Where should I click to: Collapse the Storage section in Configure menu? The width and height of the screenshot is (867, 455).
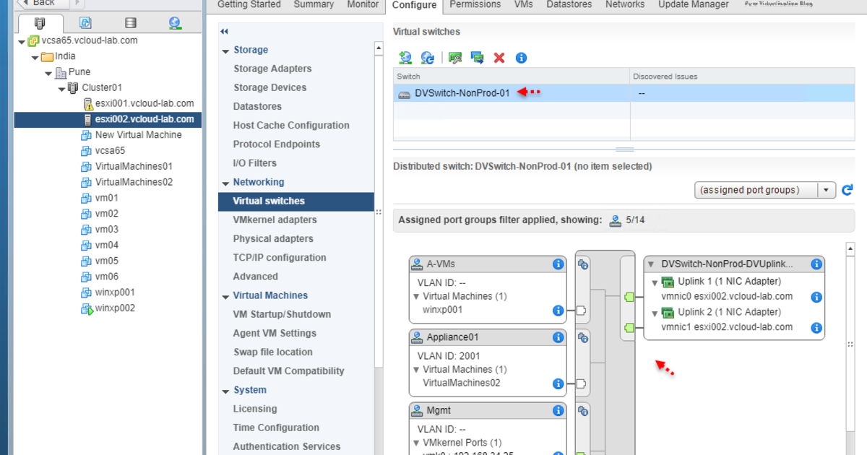[x=225, y=51]
